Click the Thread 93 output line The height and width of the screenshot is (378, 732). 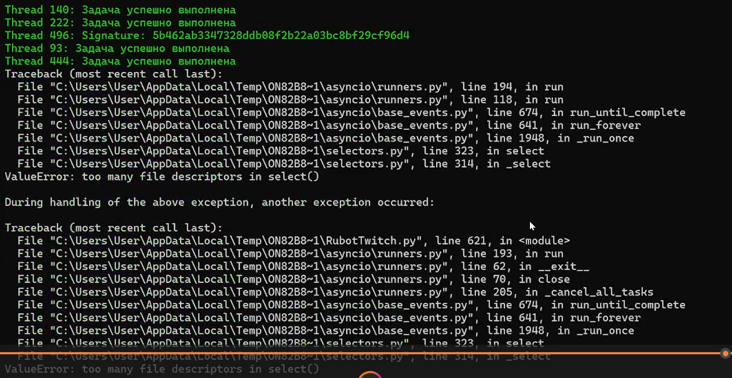[117, 48]
